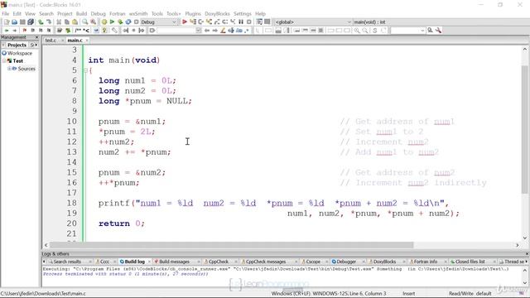This screenshot has height=298, width=530.
Task: Open the combo box beside the binoculars icon
Action: pos(408,31)
